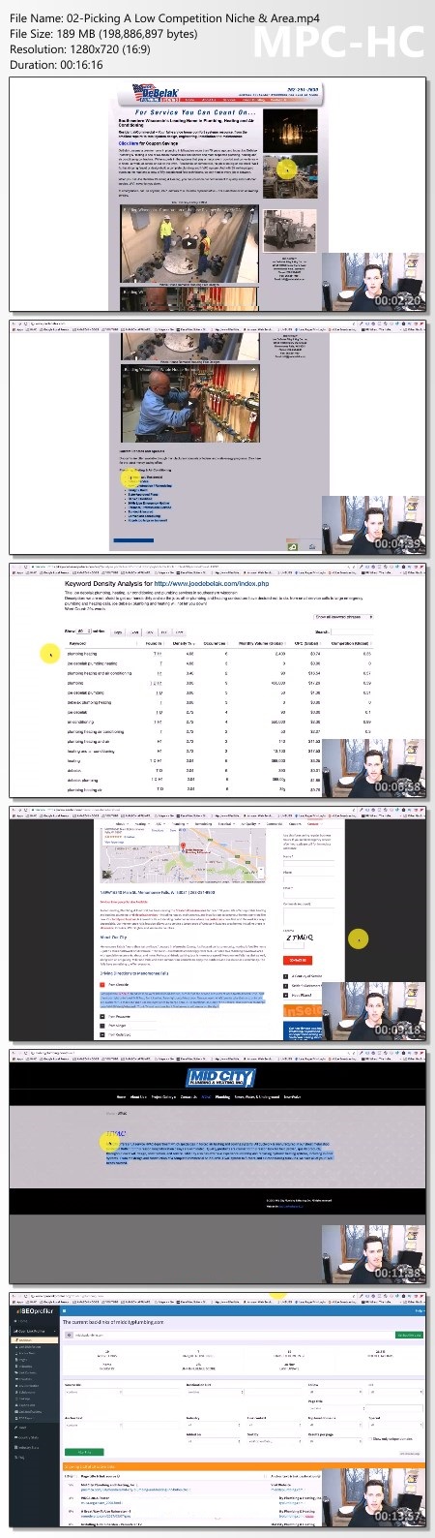The height and width of the screenshot is (1538, 435).
Task: Click the Mid City Plumbing & Heating logo
Action: pos(220,1078)
